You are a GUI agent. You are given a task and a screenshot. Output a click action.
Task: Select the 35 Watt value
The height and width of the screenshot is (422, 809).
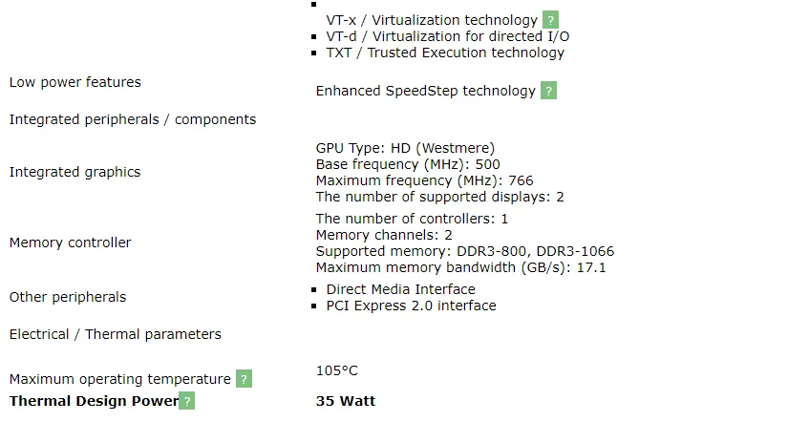(345, 401)
